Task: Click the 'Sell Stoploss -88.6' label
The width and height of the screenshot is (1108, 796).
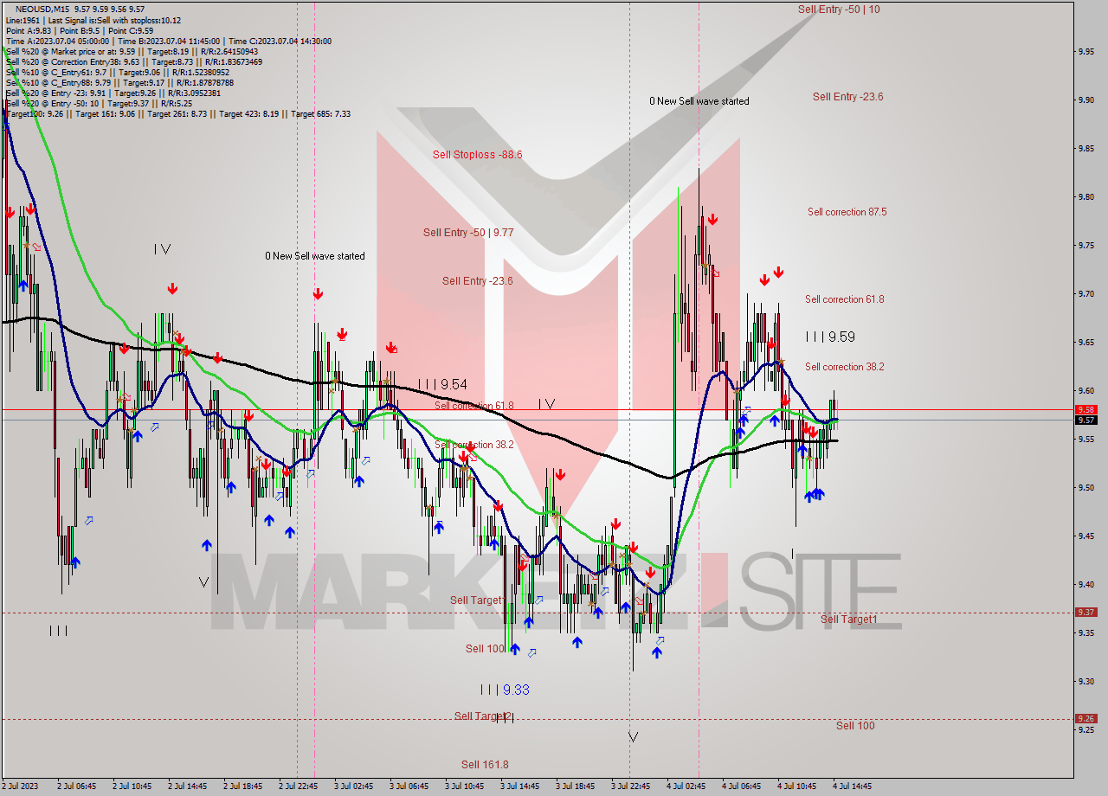Action: [x=477, y=154]
